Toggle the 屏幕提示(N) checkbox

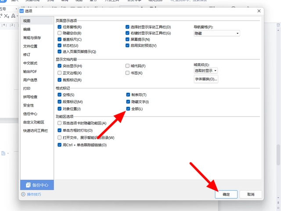(127, 39)
